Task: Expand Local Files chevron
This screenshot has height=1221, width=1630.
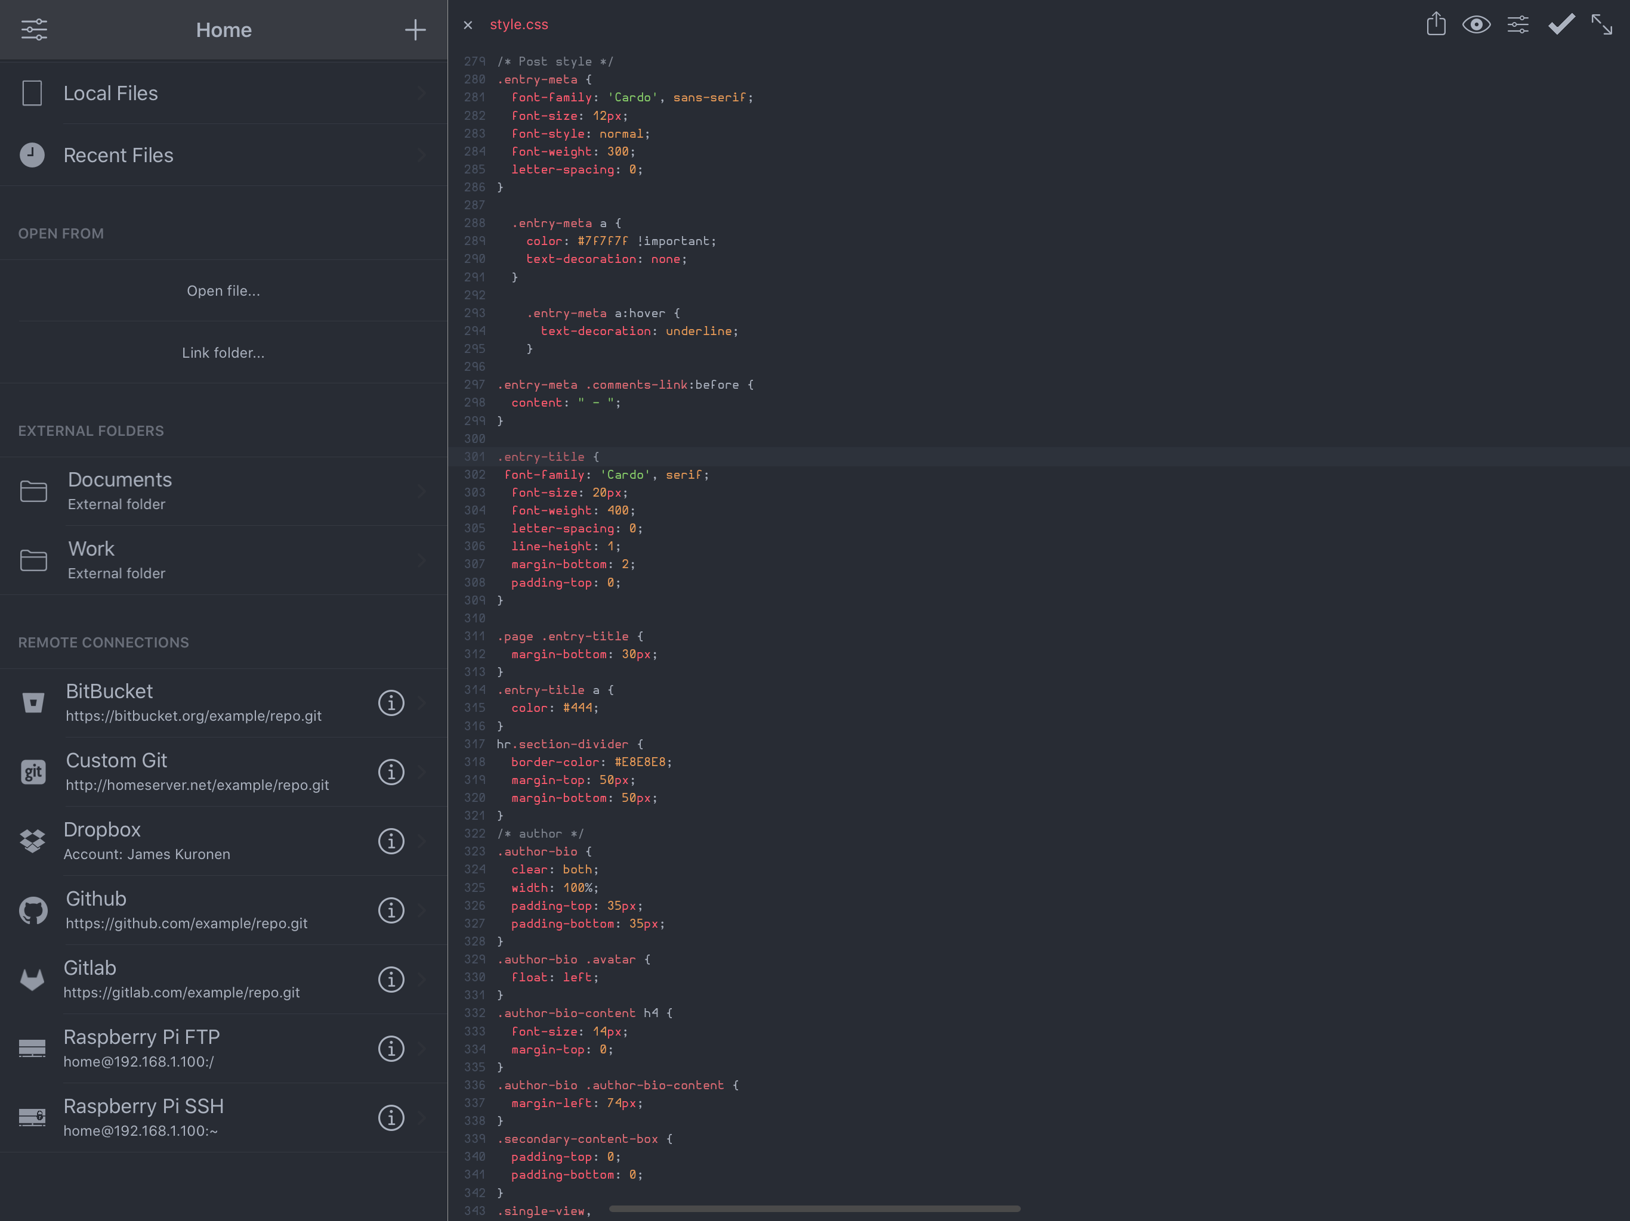Action: [x=423, y=93]
